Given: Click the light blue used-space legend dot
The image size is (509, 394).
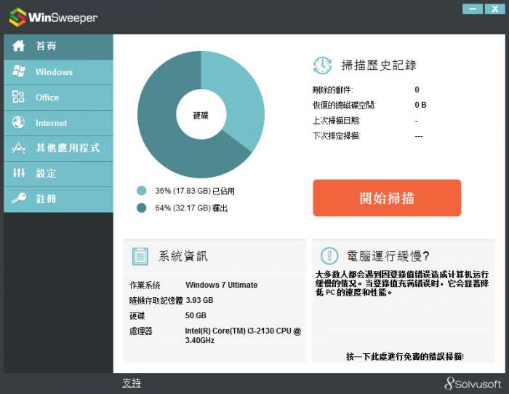Looking at the screenshot, I should coord(142,191).
